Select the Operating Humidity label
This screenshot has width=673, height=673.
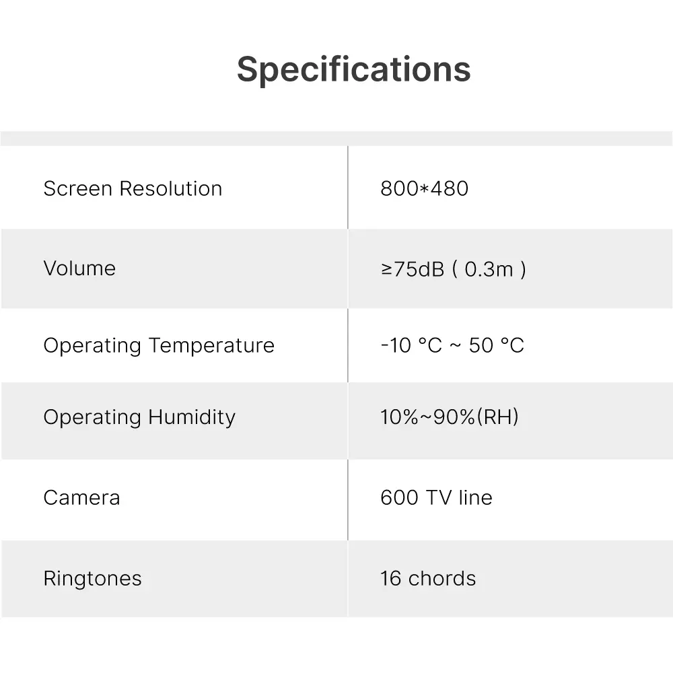pos(139,417)
